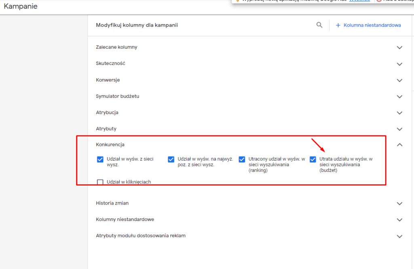Open the Kolumny niestandardowe section
414x269 pixels.
[125, 219]
